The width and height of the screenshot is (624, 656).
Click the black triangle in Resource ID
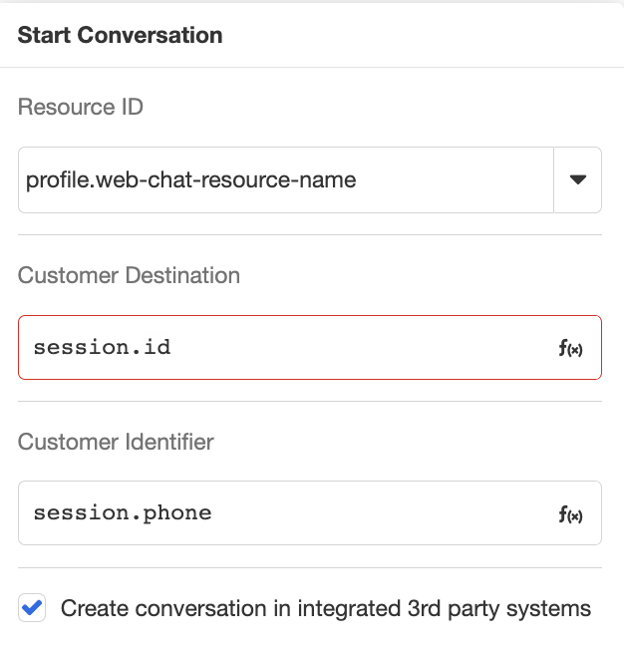point(577,180)
